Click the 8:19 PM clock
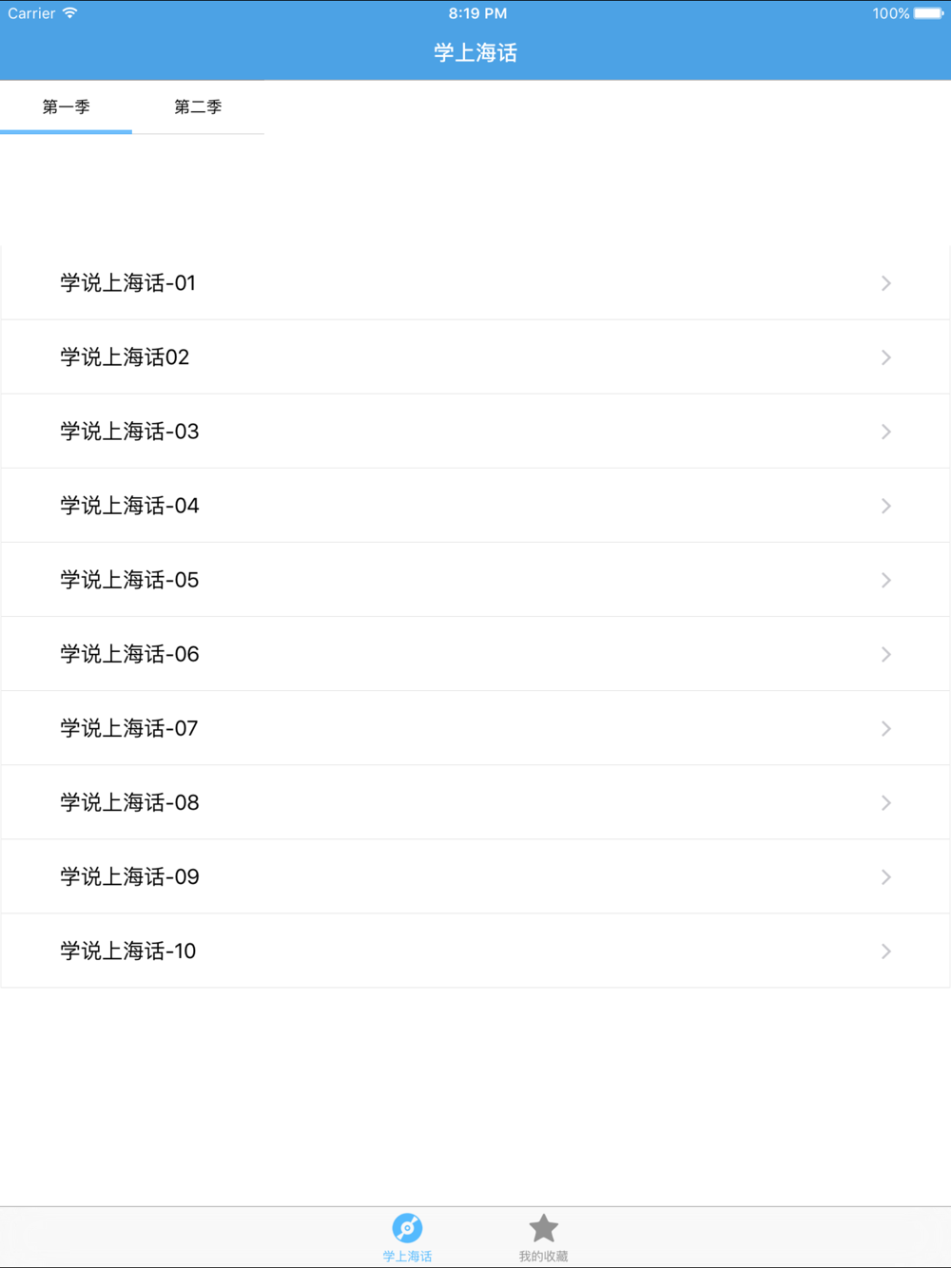951x1268 pixels. [x=477, y=13]
